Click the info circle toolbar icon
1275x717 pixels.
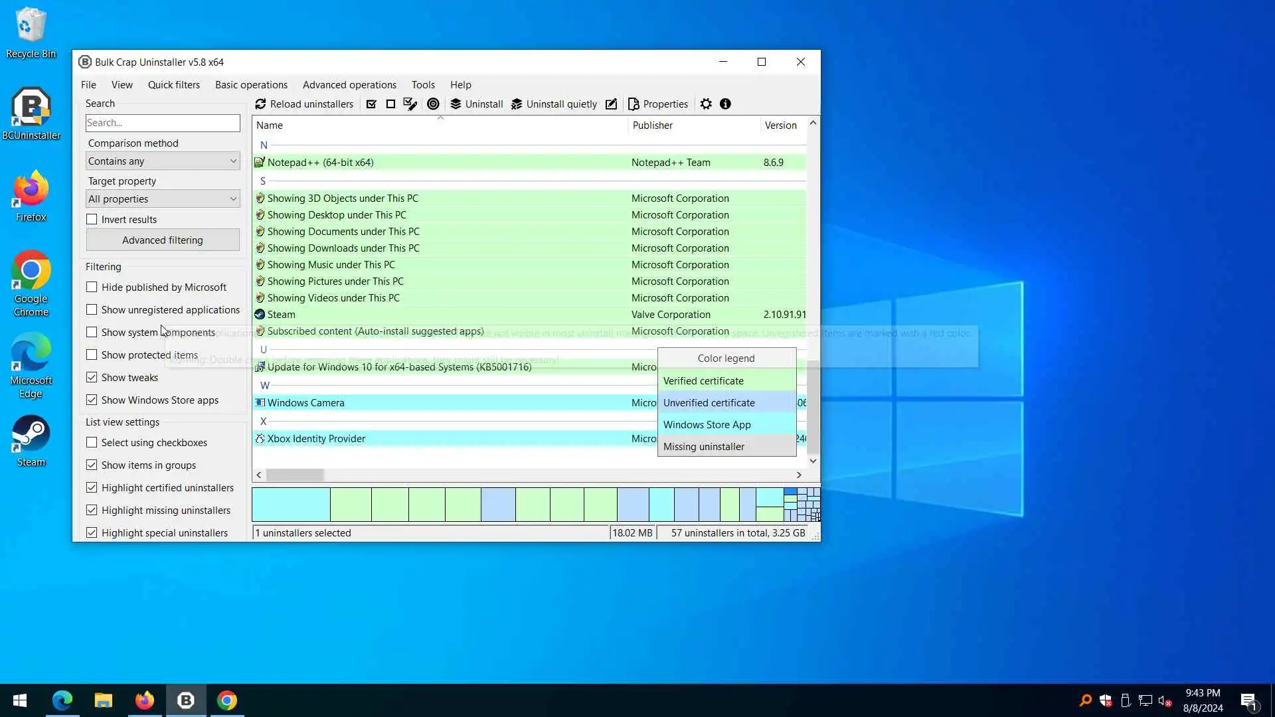[725, 104]
